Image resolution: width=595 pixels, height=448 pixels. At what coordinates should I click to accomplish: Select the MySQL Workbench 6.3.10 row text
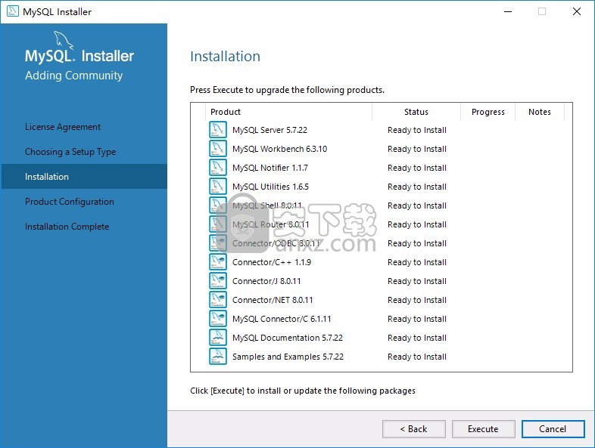(x=279, y=149)
